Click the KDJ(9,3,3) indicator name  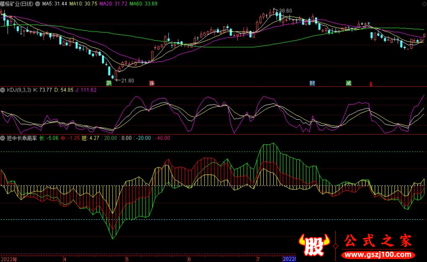coord(18,89)
